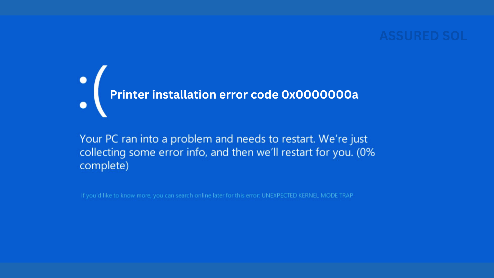Click the 0% progress indicator text
Image resolution: width=494 pixels, height=278 pixels.
click(366, 152)
